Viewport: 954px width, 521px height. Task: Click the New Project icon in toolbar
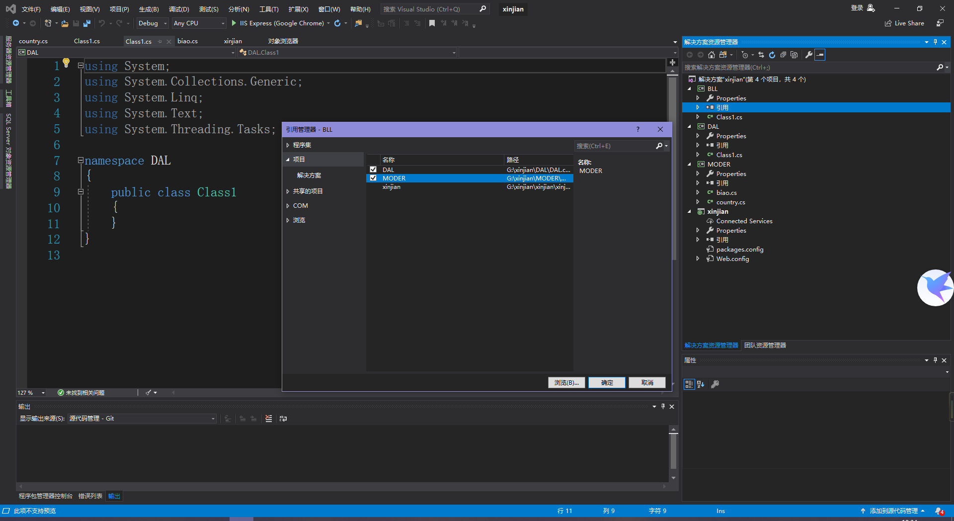tap(48, 23)
